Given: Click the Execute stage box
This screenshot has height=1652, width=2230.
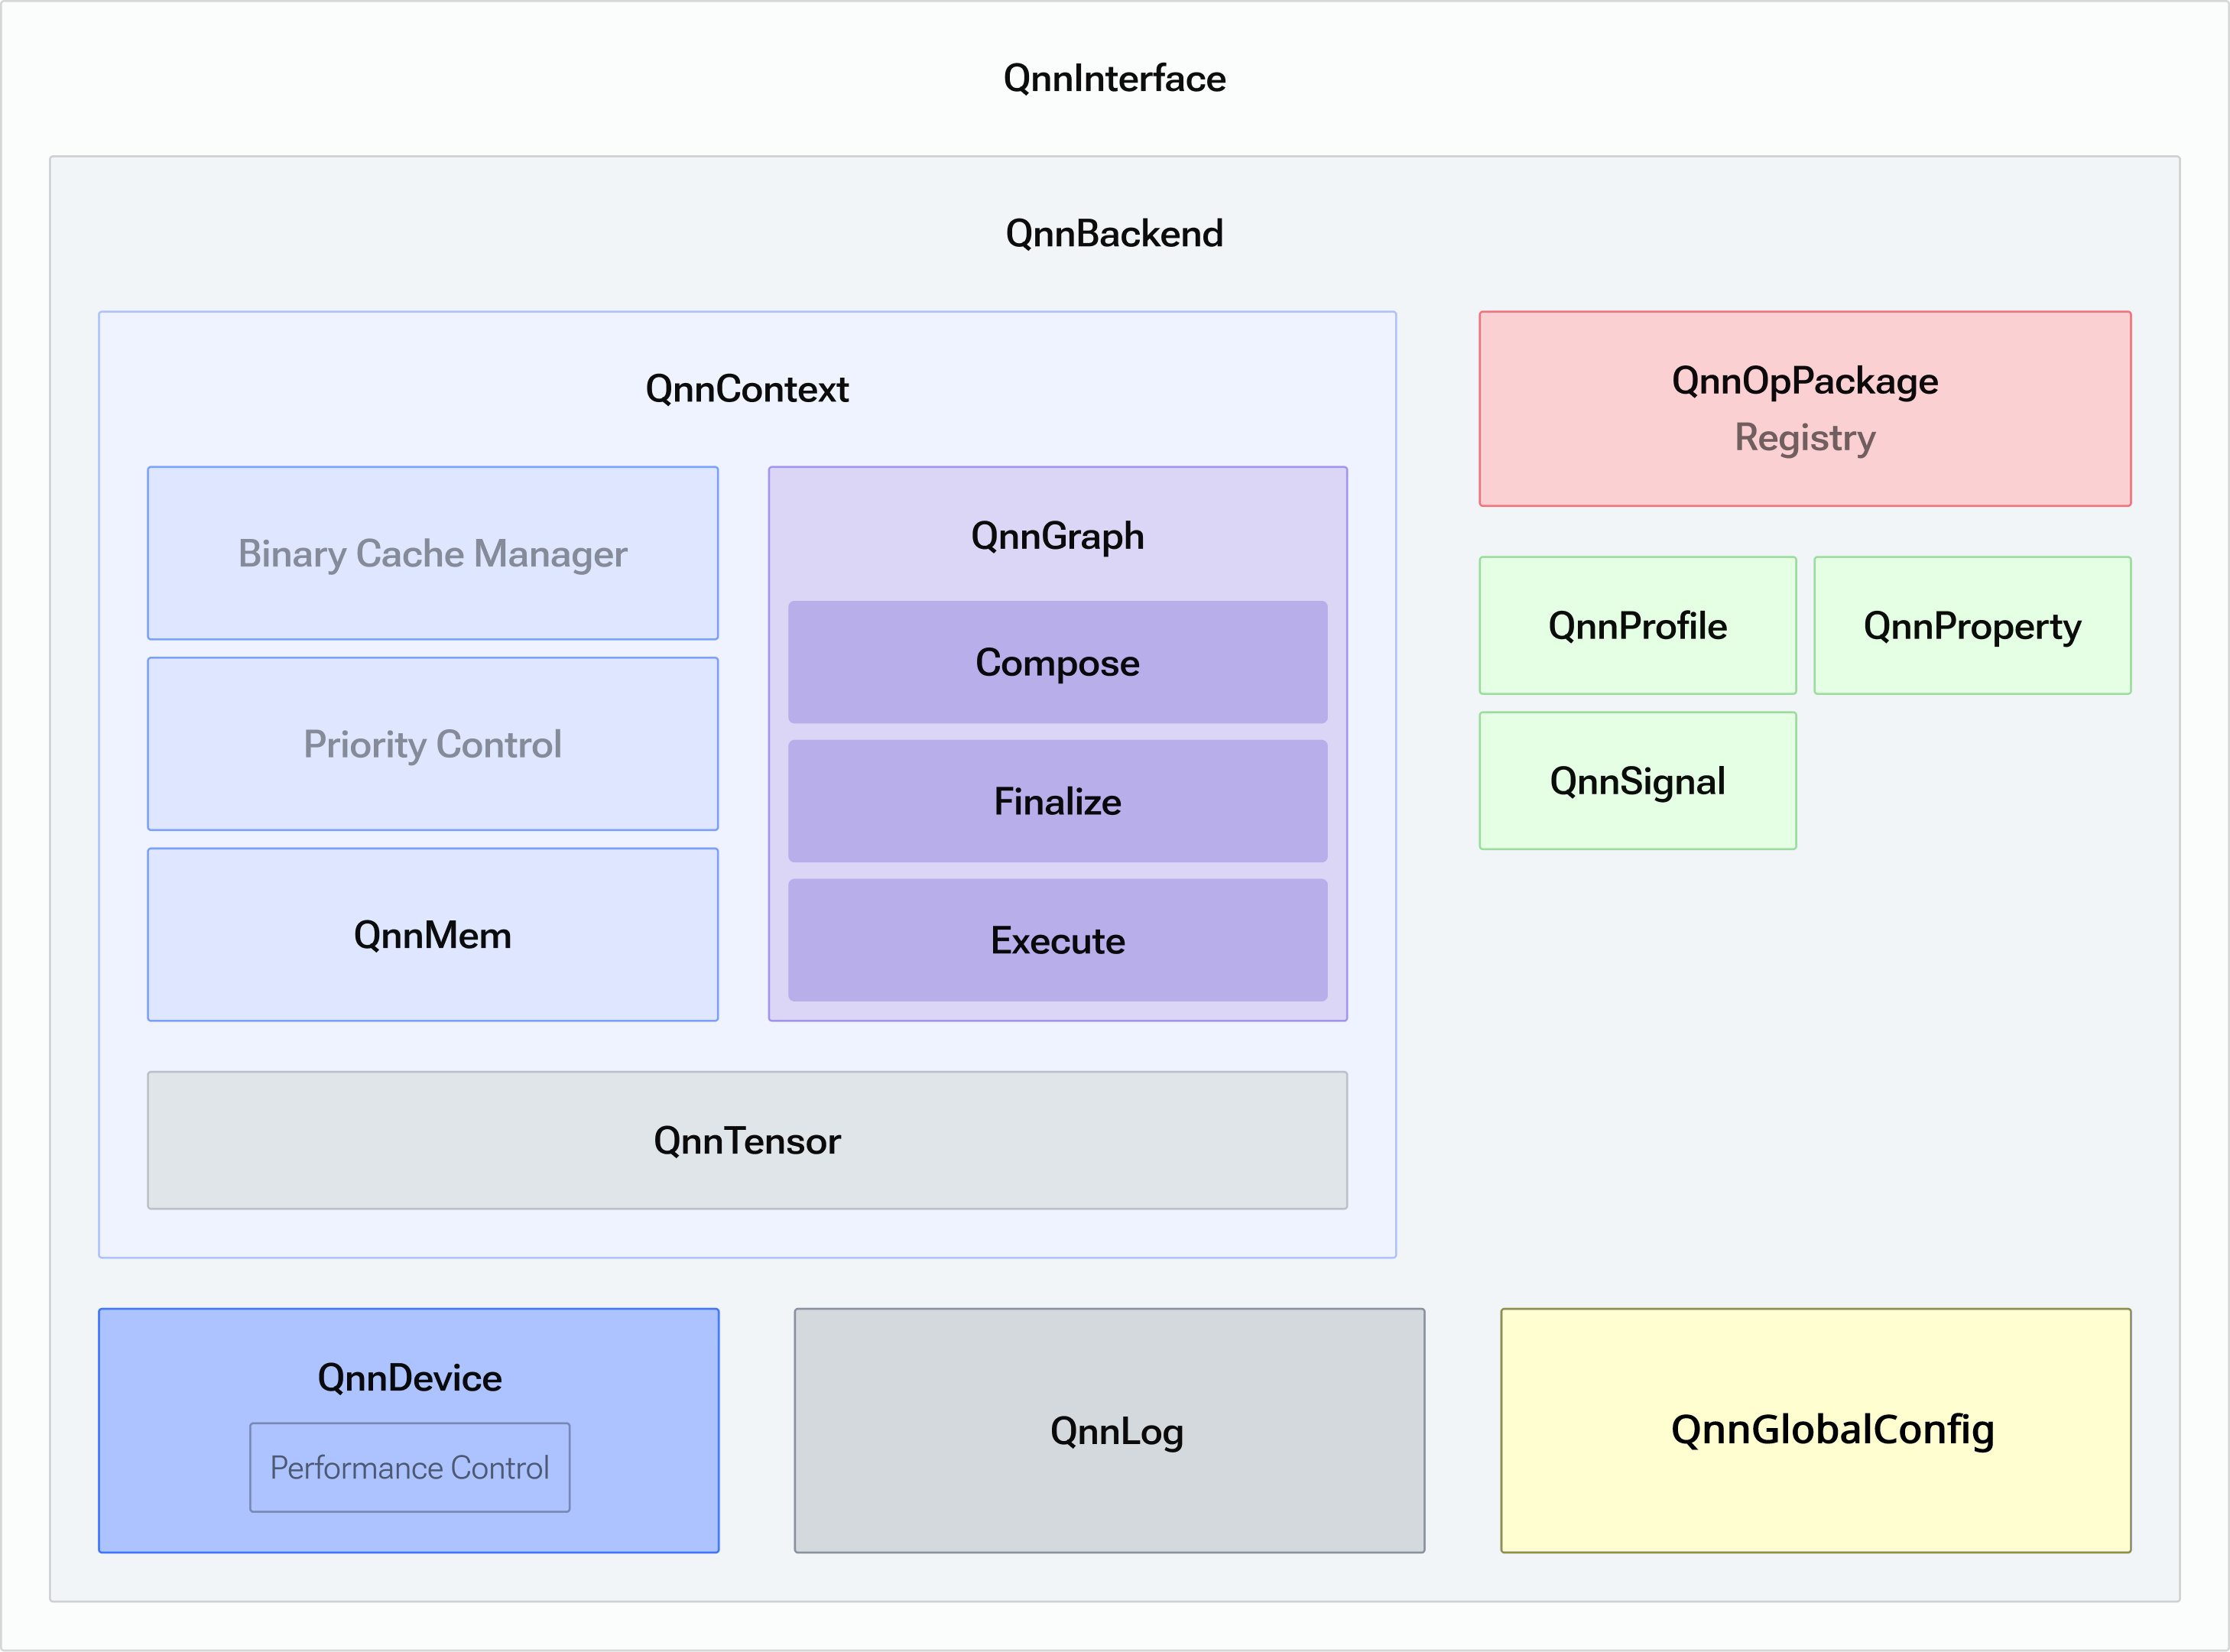Looking at the screenshot, I should click(x=1057, y=941).
